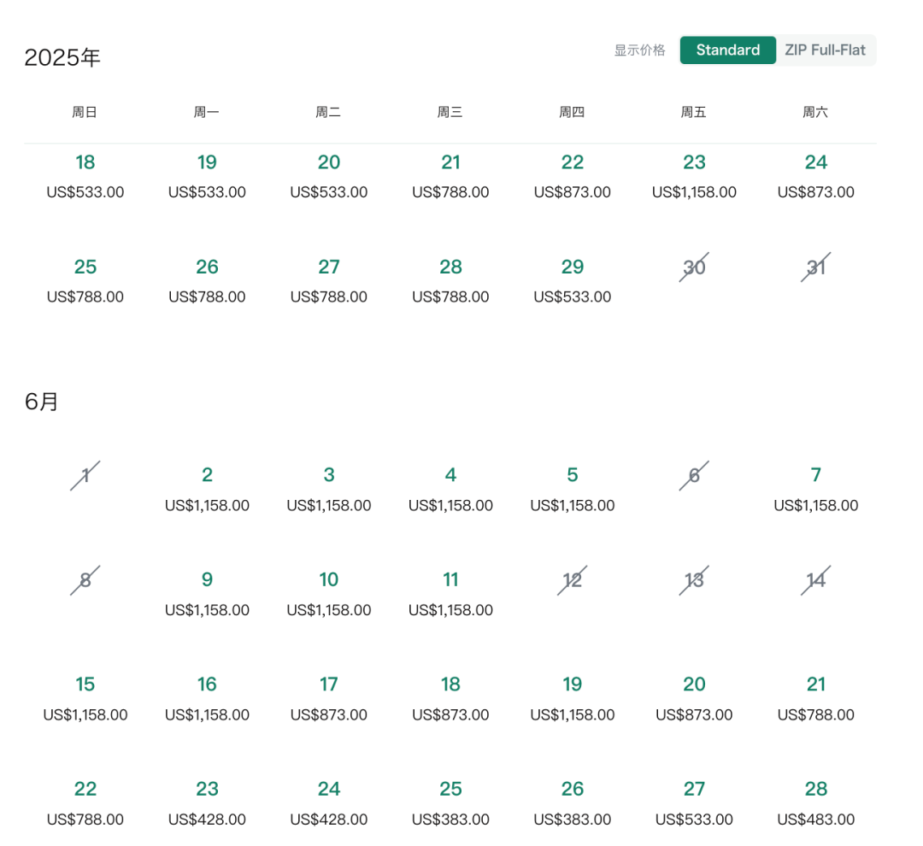Click the 周三 weekday header
923x846 pixels.
(x=450, y=112)
